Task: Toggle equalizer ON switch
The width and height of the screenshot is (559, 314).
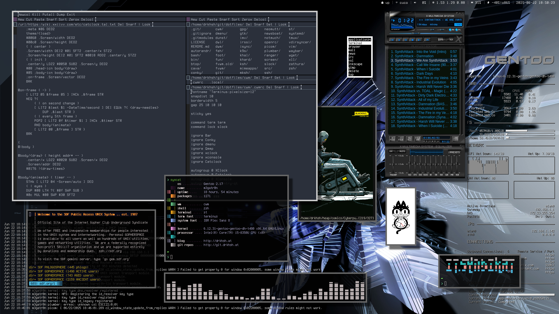Action: point(392,151)
